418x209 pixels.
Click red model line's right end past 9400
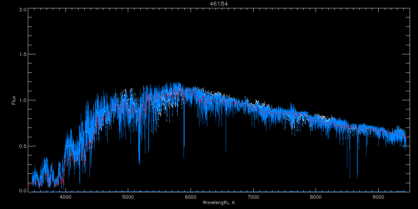409,136
